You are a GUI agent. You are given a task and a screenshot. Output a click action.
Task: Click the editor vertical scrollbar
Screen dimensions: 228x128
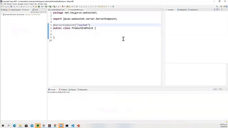point(162,48)
